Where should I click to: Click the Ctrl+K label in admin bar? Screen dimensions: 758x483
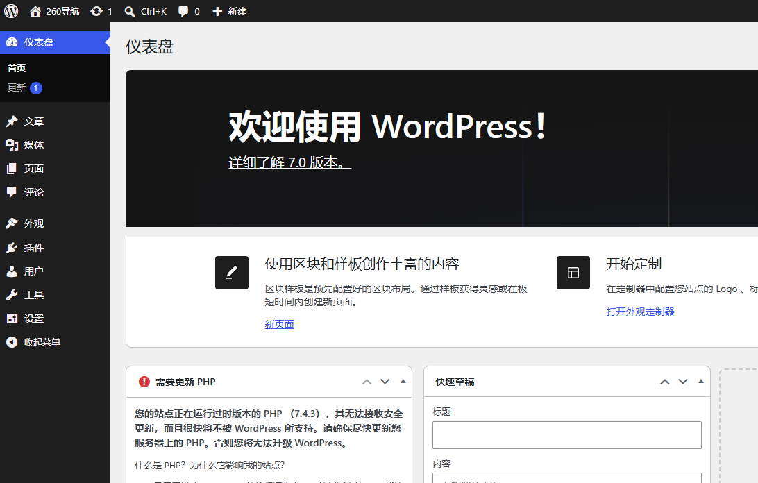pos(153,12)
